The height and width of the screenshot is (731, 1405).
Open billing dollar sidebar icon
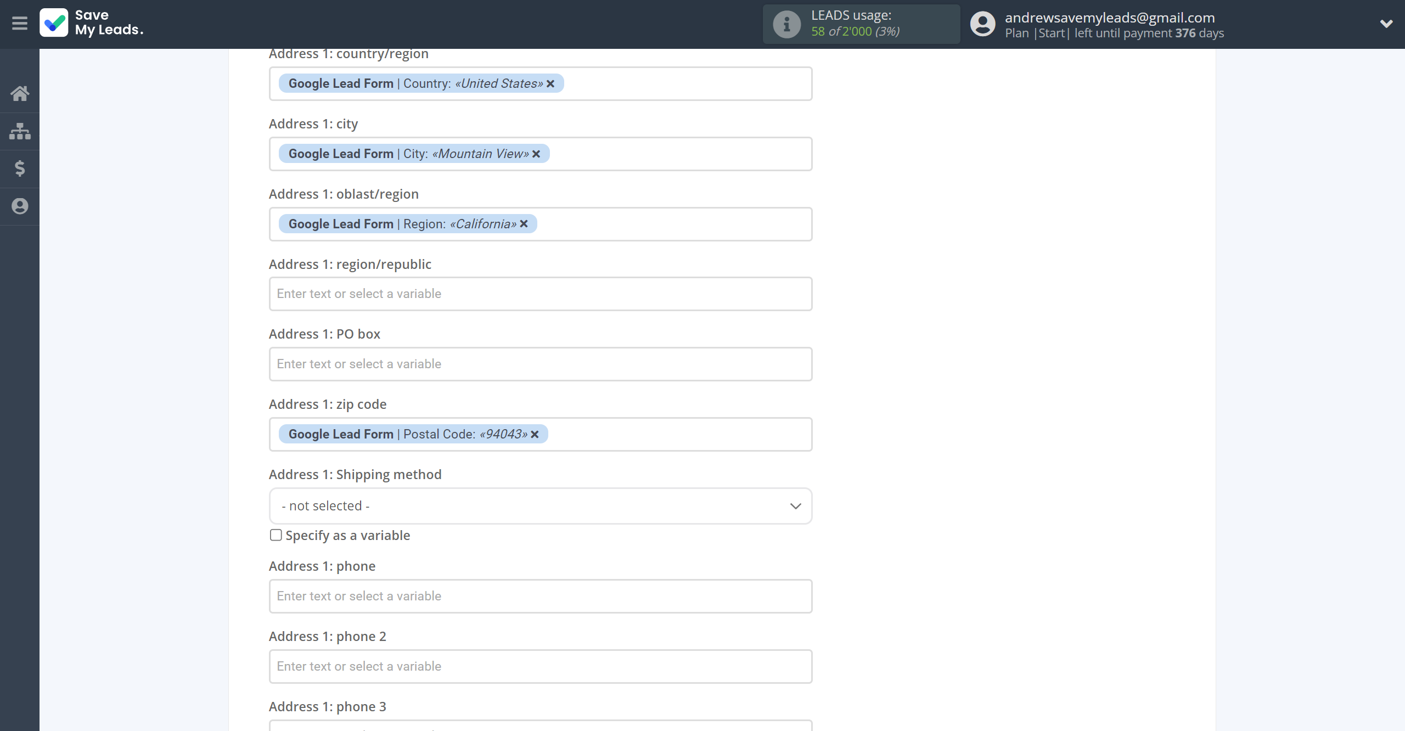pos(20,168)
